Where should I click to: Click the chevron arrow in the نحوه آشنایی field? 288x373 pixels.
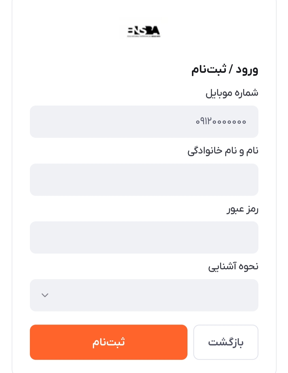pyautogui.click(x=45, y=295)
